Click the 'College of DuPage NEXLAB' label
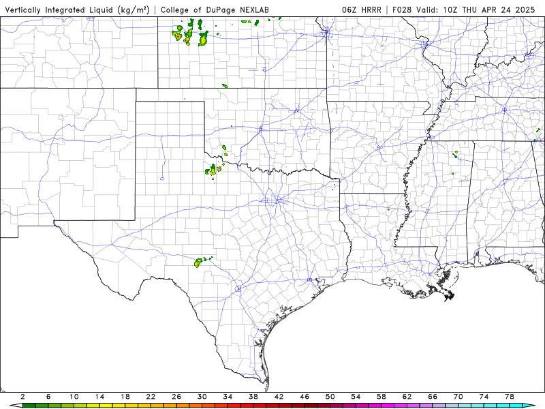545x409 pixels. point(215,10)
